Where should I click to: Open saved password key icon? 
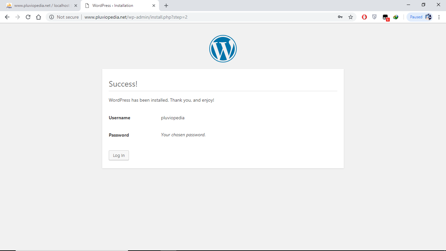point(340,17)
